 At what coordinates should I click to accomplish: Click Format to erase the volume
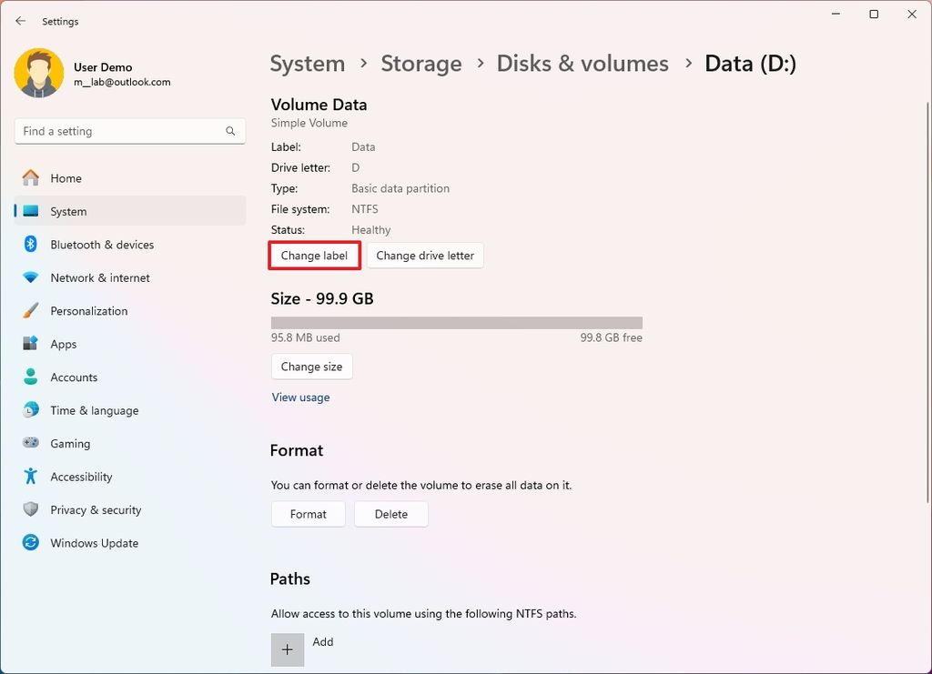tap(308, 514)
